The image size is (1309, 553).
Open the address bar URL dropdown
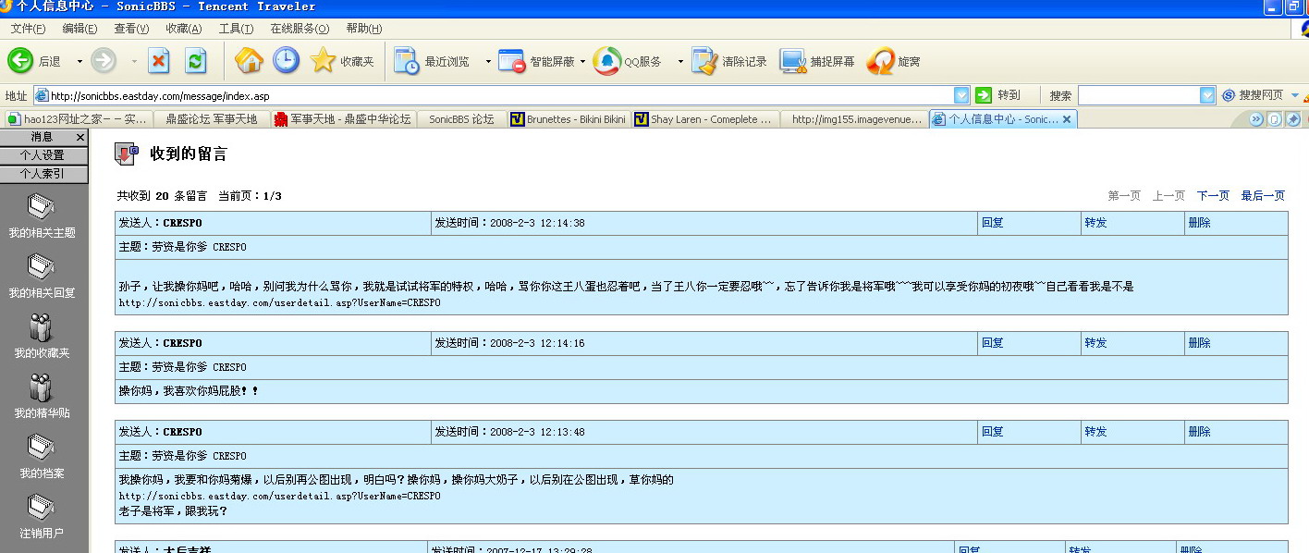click(961, 95)
